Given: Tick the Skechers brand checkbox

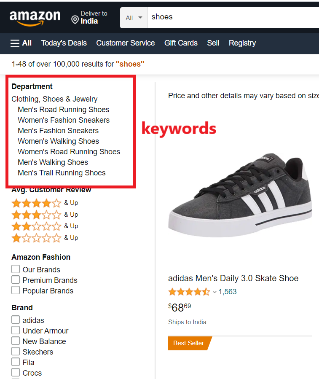Looking at the screenshot, I should pyautogui.click(x=16, y=352).
